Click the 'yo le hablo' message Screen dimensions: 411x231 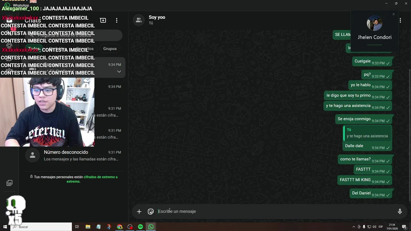[370, 85]
